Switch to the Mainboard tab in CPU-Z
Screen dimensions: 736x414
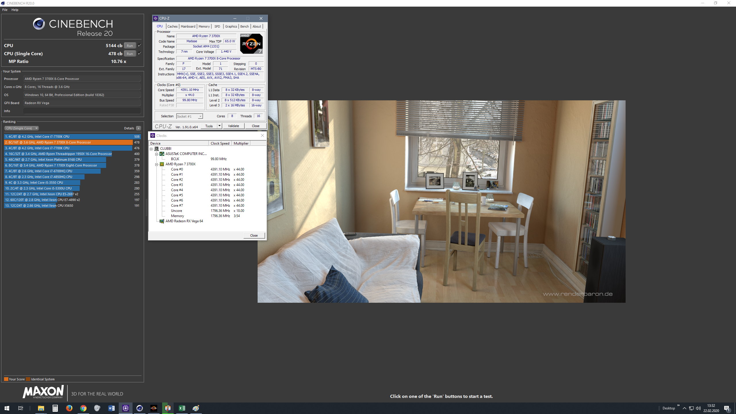click(188, 26)
